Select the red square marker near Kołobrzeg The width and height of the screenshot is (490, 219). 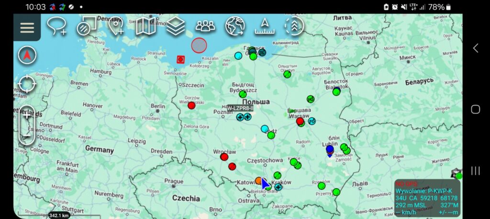(181, 59)
